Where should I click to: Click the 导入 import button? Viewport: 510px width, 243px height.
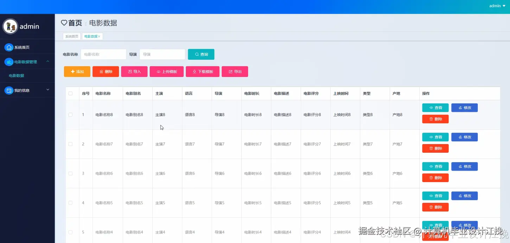click(134, 71)
